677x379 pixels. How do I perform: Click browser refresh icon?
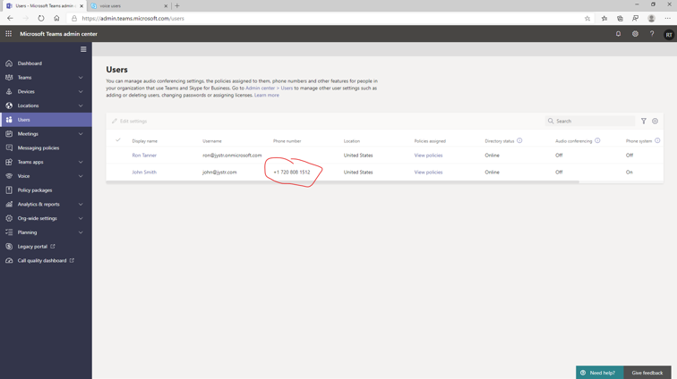point(41,19)
